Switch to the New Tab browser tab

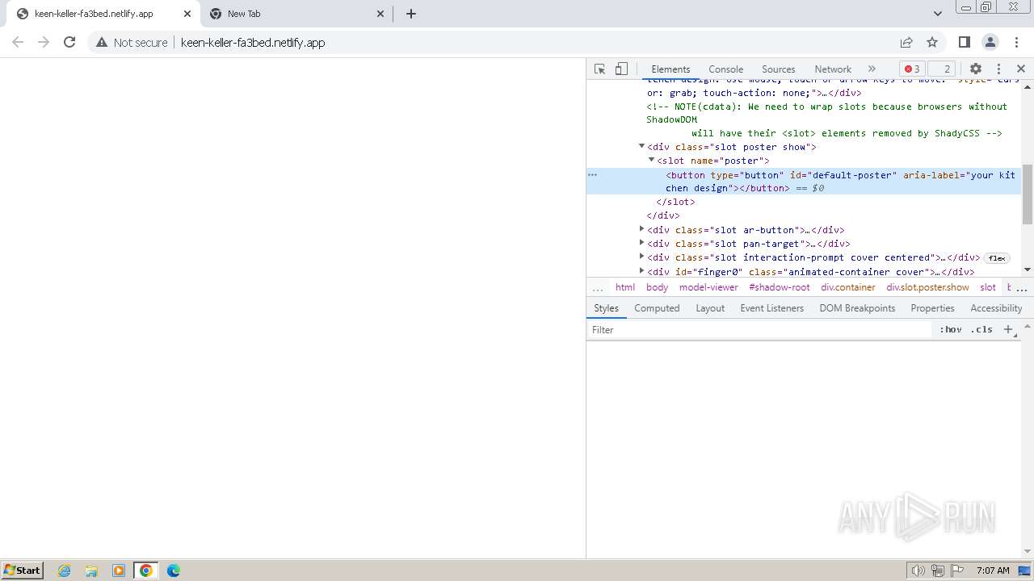297,14
